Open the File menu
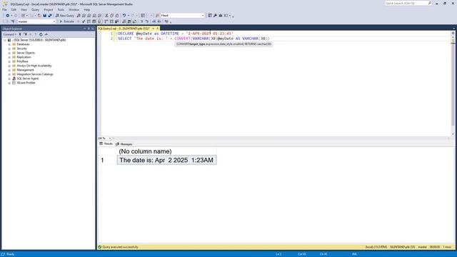The height and width of the screenshot is (257, 457). point(5,9)
